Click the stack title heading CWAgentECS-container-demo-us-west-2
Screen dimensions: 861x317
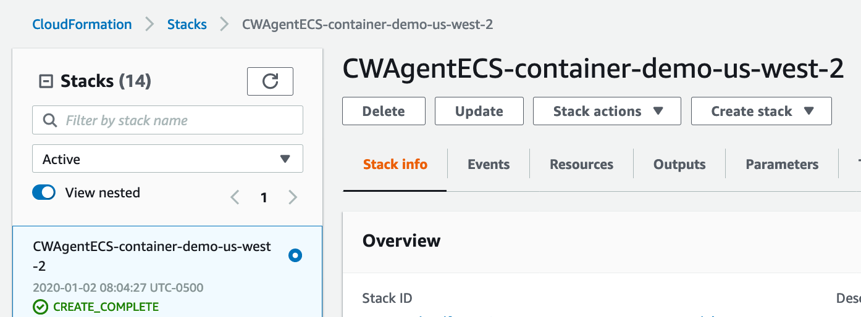click(x=594, y=68)
